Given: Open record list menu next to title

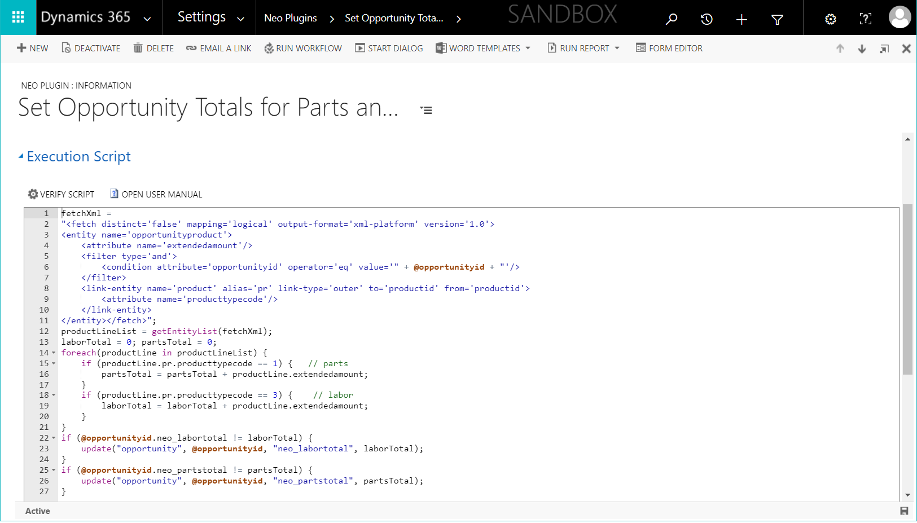Looking at the screenshot, I should pyautogui.click(x=427, y=110).
